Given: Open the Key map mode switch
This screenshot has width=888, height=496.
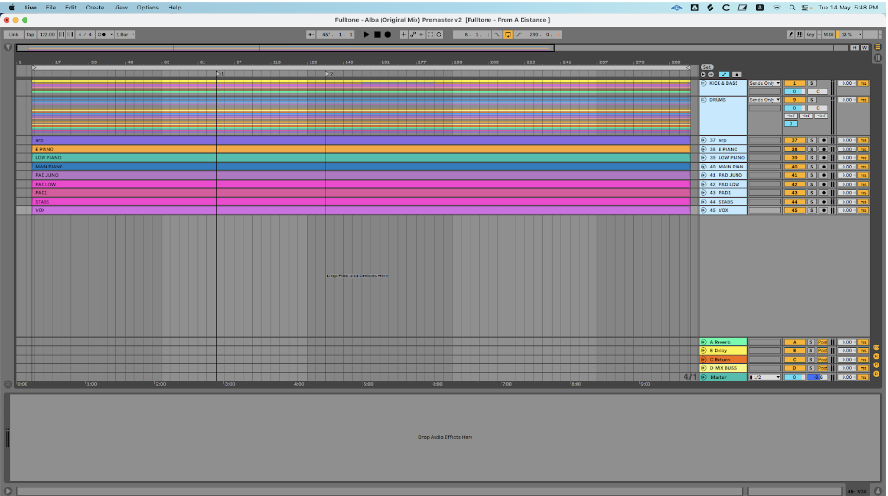Looking at the screenshot, I should [810, 34].
